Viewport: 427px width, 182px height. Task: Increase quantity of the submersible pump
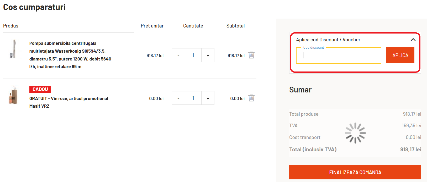(208, 55)
